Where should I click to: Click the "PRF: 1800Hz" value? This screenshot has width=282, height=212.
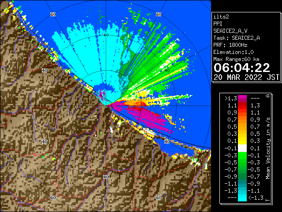[230, 45]
